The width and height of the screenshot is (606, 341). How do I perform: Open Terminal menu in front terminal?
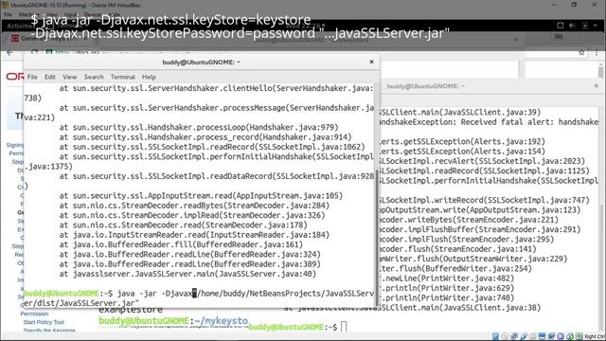[123, 77]
